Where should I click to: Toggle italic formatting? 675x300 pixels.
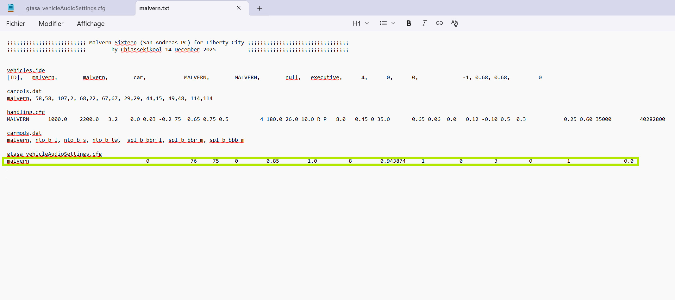click(424, 23)
